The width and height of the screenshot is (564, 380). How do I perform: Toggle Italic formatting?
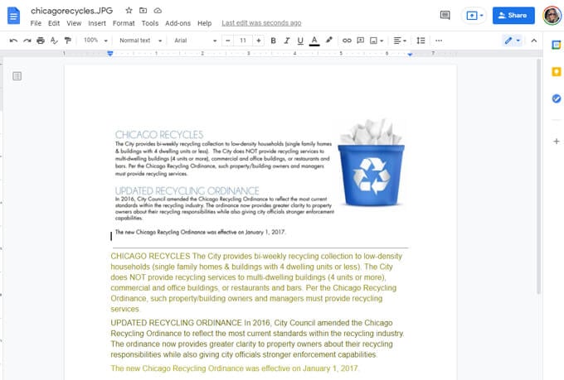286,40
